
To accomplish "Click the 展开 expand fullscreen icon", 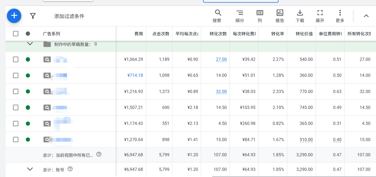I will (x=320, y=12).
